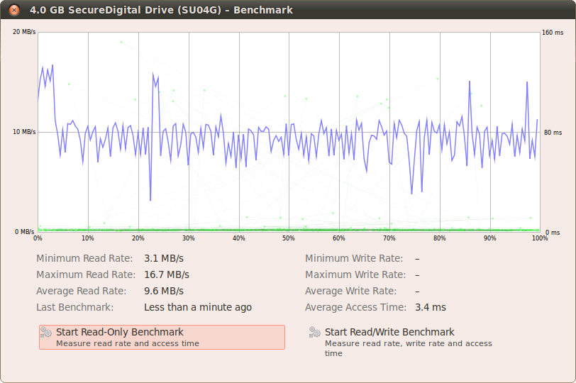
Task: Click the Minimum Write Rate label
Action: pyautogui.click(x=354, y=258)
